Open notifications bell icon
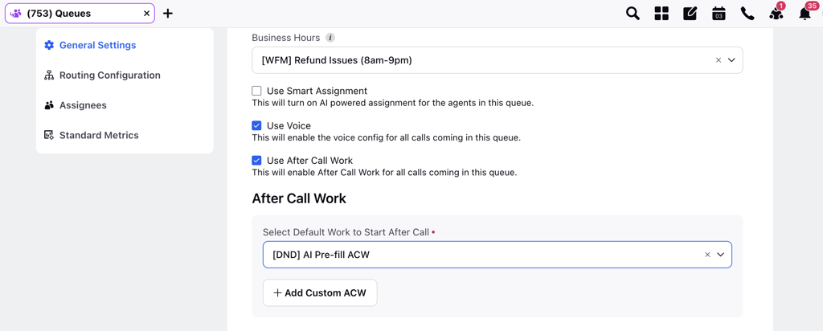Image resolution: width=823 pixels, height=331 pixels. click(x=807, y=12)
